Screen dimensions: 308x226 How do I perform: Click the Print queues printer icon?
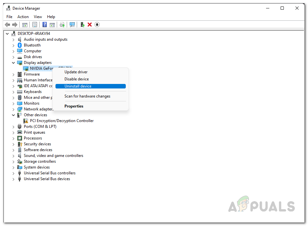click(20, 132)
